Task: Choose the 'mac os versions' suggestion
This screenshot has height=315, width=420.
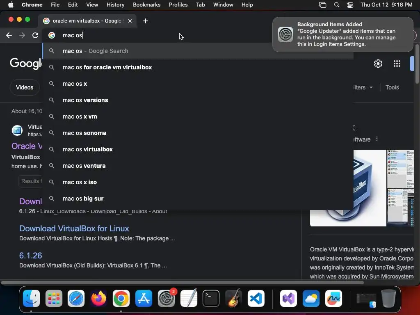Action: (x=198, y=100)
